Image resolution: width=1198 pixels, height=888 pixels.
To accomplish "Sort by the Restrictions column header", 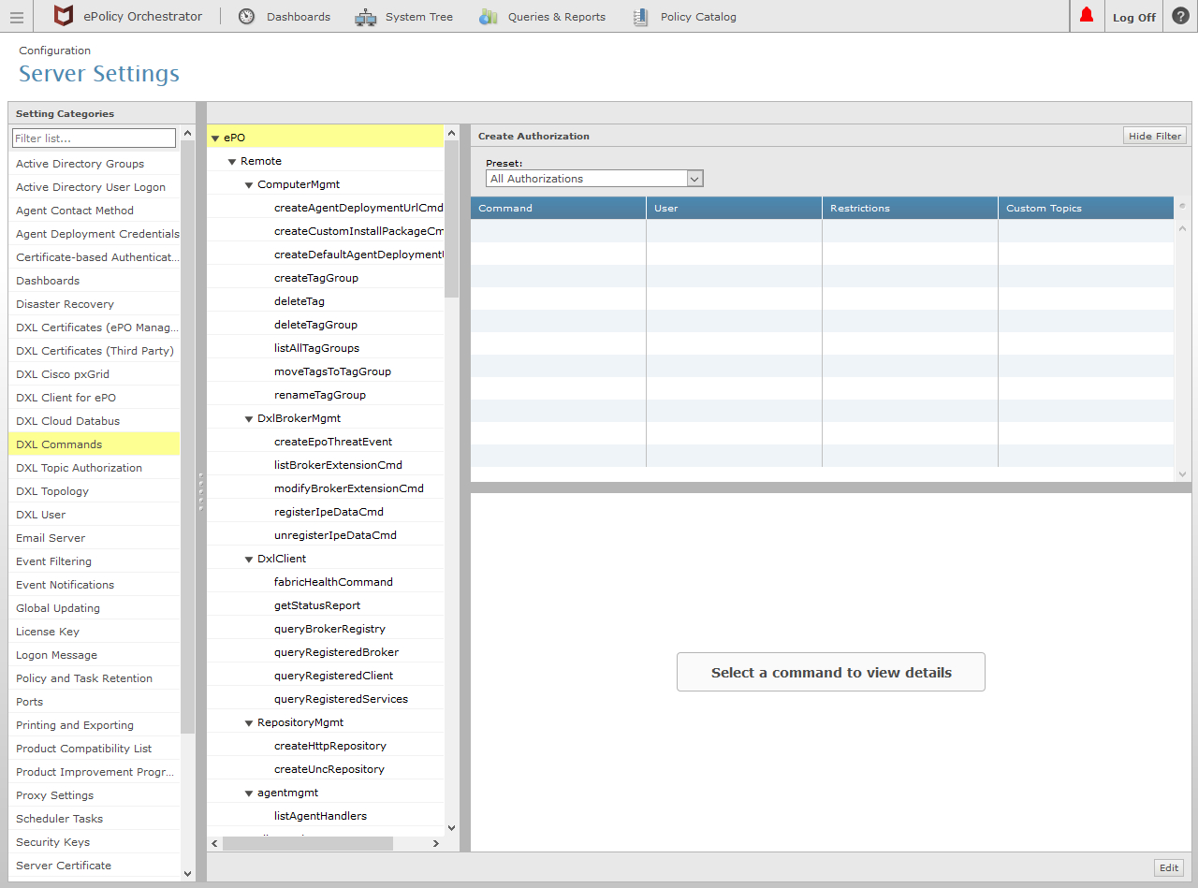I will tap(910, 208).
